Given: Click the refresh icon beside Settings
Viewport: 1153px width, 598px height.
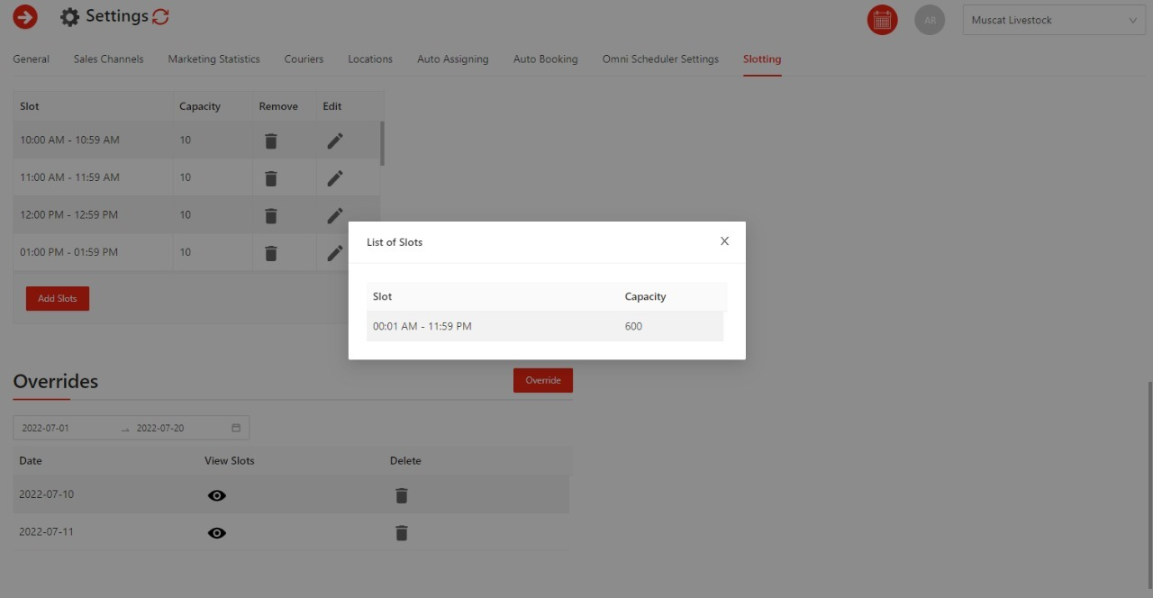Looking at the screenshot, I should (x=160, y=16).
